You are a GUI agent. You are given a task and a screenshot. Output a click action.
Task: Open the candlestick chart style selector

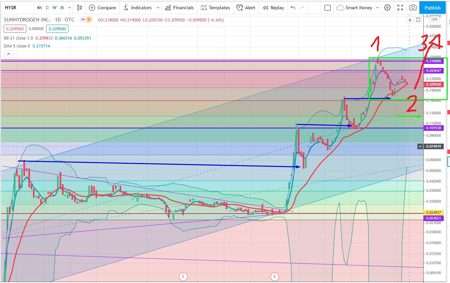[x=79, y=8]
